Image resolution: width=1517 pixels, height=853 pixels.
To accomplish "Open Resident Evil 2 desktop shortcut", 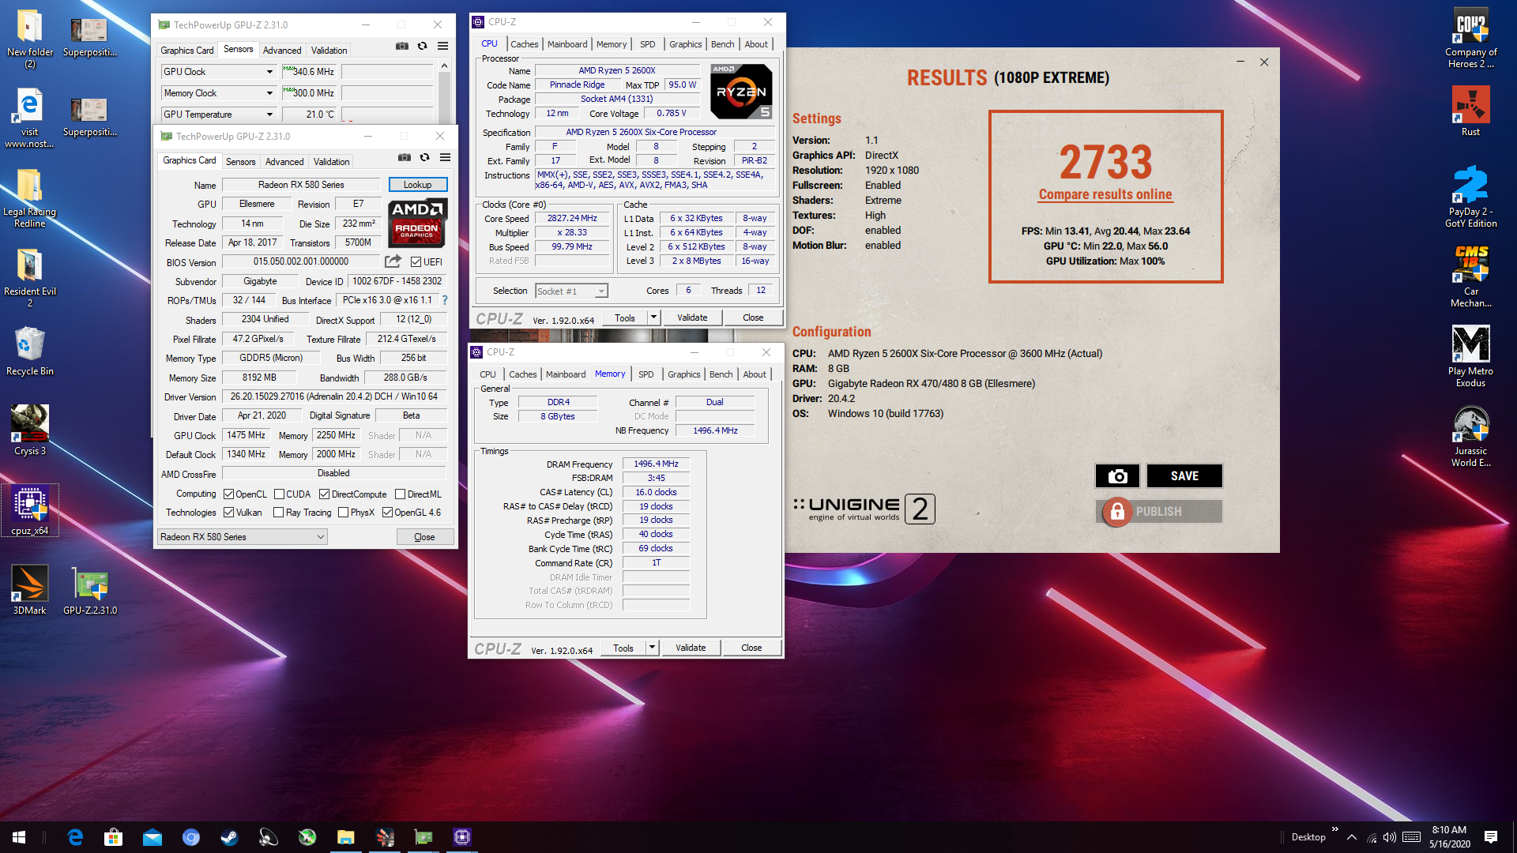I will [30, 276].
